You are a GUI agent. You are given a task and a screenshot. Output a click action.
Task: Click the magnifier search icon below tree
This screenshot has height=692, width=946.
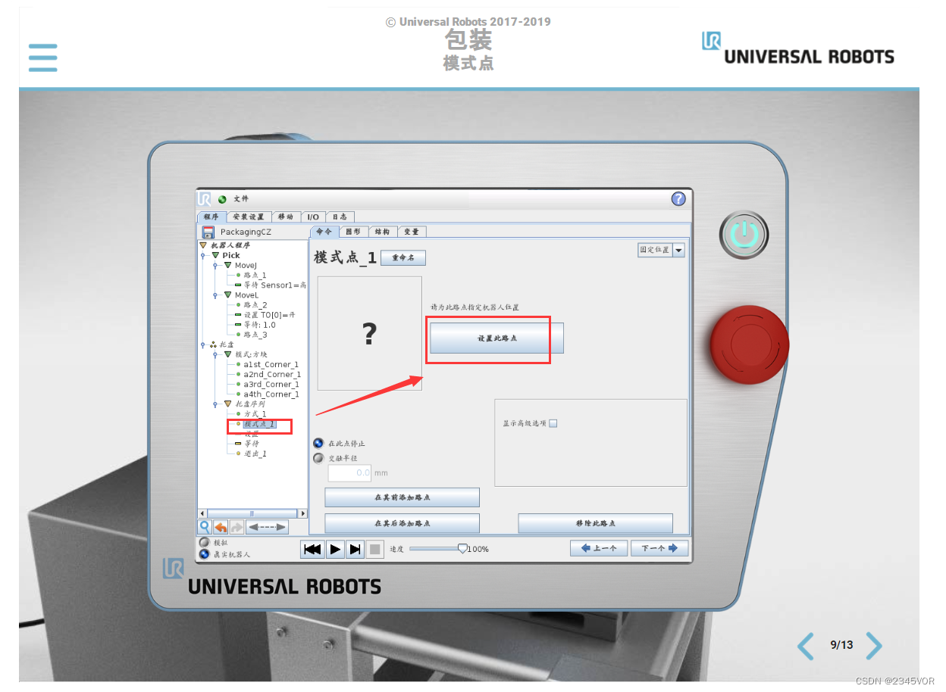point(205,527)
